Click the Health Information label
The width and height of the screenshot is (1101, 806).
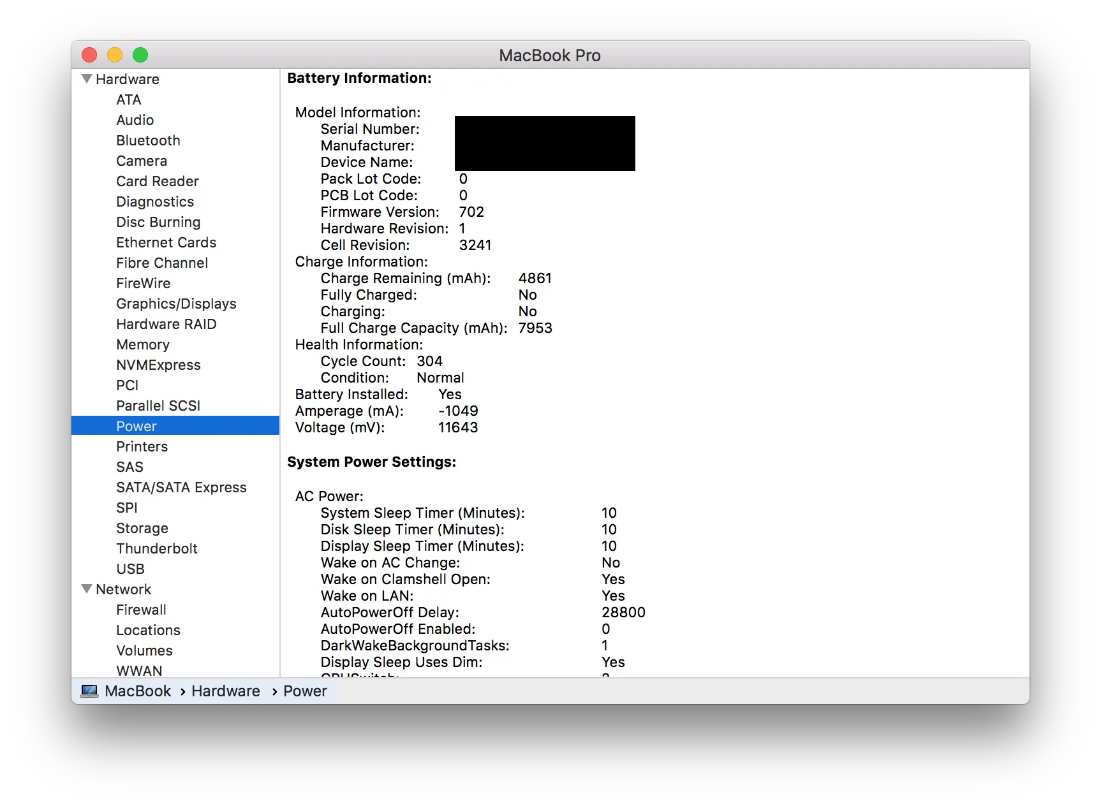pos(359,344)
